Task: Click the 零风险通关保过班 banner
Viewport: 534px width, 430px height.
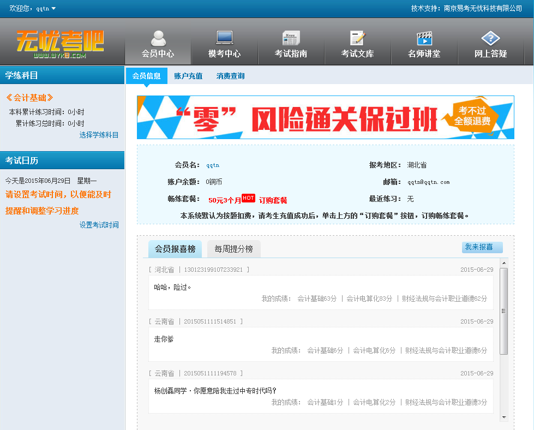Action: pyautogui.click(x=325, y=117)
